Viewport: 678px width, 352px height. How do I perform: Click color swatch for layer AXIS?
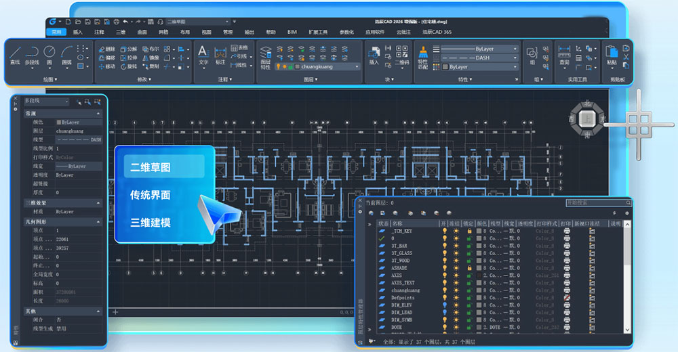click(x=479, y=275)
